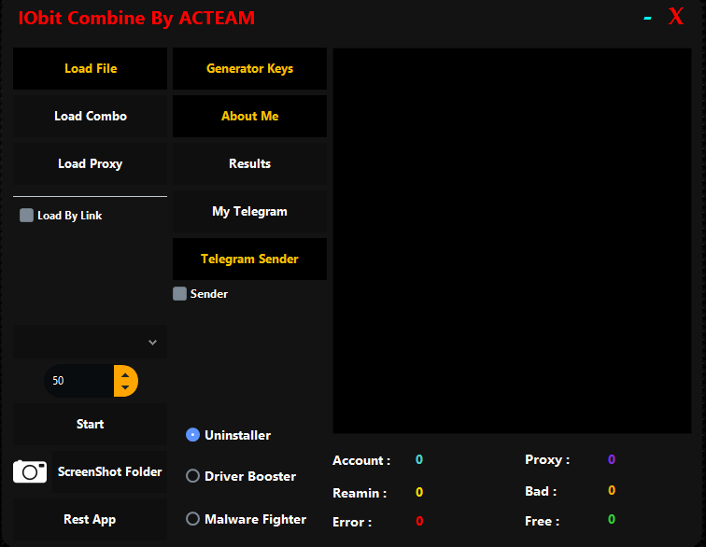706x547 pixels.
Task: Click the Reamin : label
Action: (360, 494)
